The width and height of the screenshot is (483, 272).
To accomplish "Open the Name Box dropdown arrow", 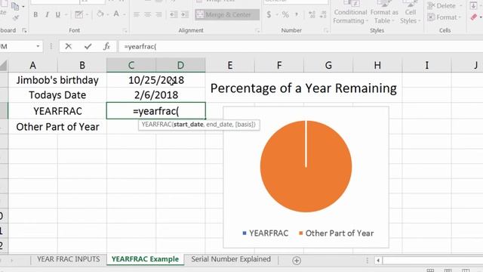I will pos(38,47).
